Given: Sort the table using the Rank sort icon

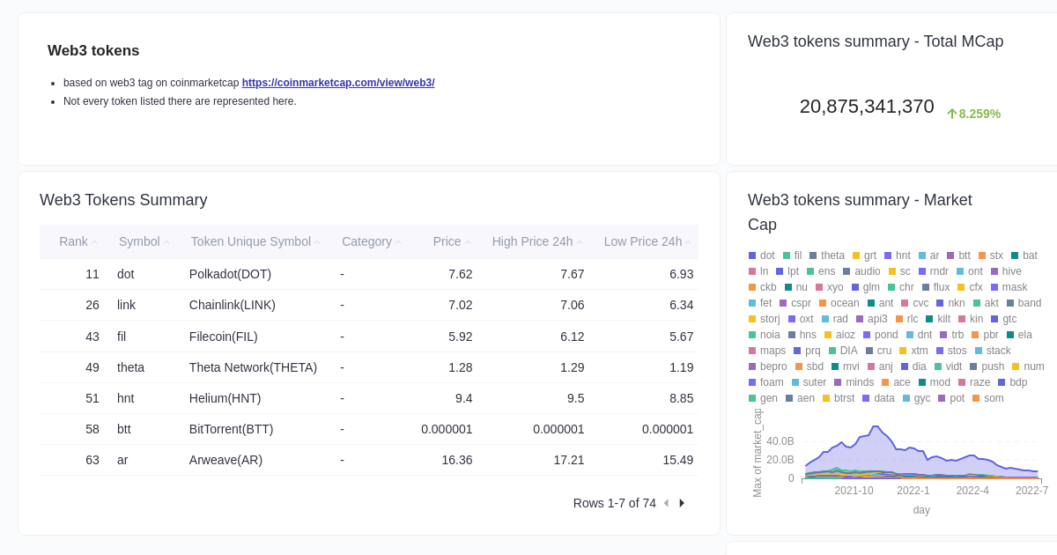Looking at the screenshot, I should tap(93, 241).
